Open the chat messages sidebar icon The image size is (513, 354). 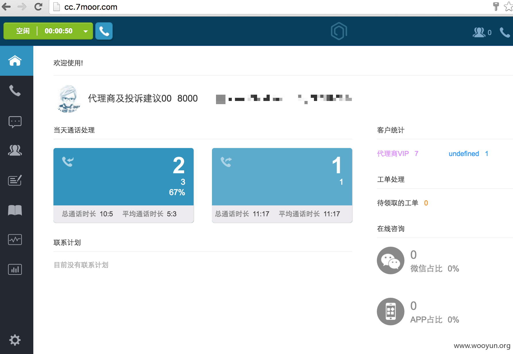click(15, 122)
